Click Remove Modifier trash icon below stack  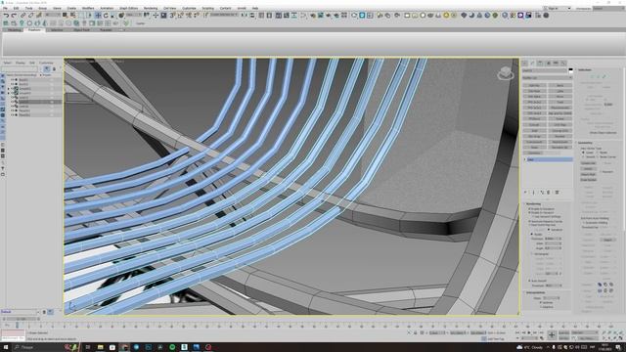549,193
